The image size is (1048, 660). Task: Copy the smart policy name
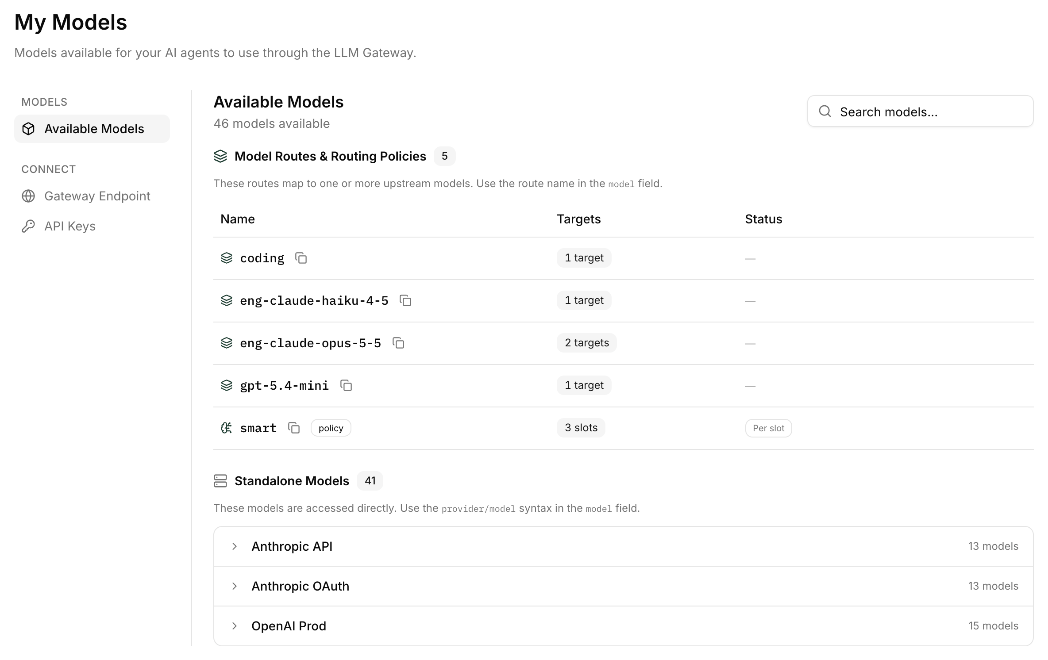coord(294,428)
